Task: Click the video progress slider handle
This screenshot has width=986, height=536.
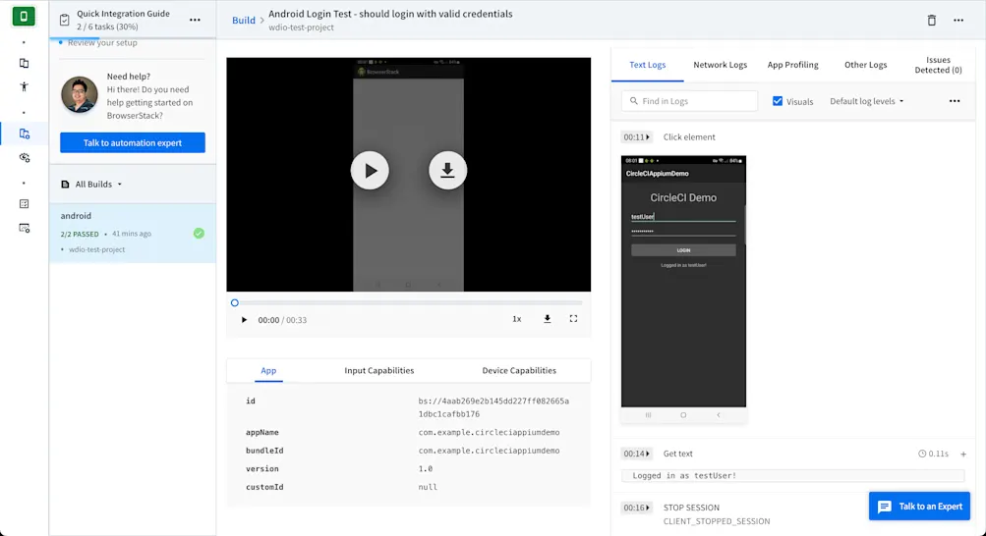Action: click(235, 302)
